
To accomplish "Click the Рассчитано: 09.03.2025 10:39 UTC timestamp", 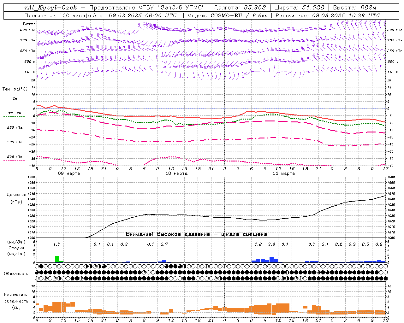I will point(328,15).
